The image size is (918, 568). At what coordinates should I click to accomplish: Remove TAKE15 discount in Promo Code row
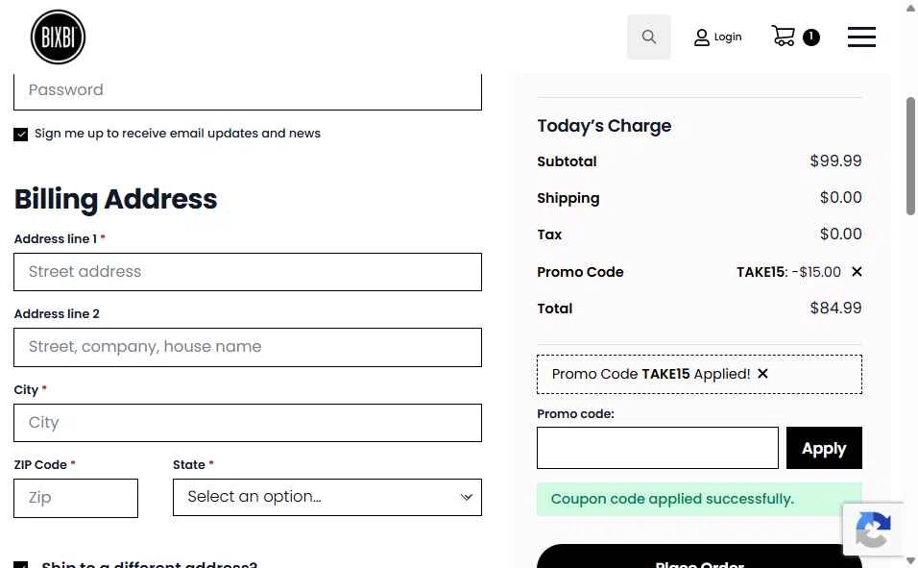857,271
